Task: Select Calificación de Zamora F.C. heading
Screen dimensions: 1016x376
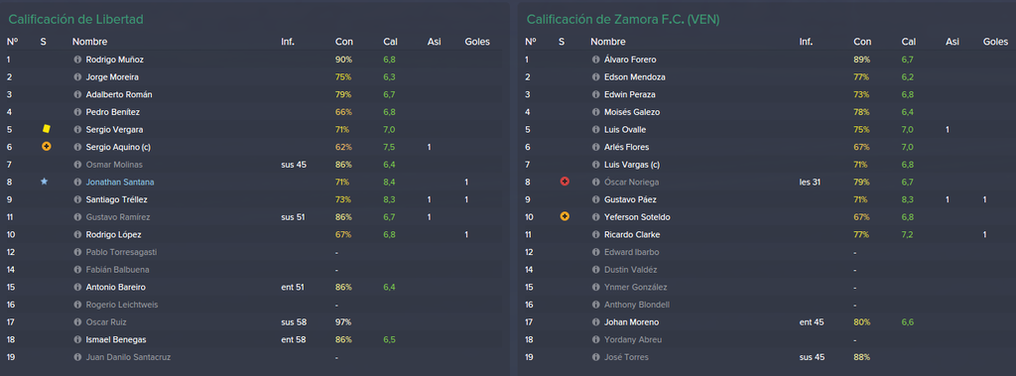Action: pyautogui.click(x=623, y=20)
